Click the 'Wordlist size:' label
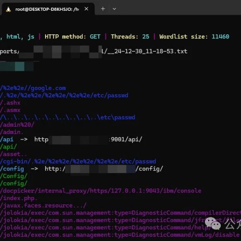The image size is (241, 241). pos(183,37)
